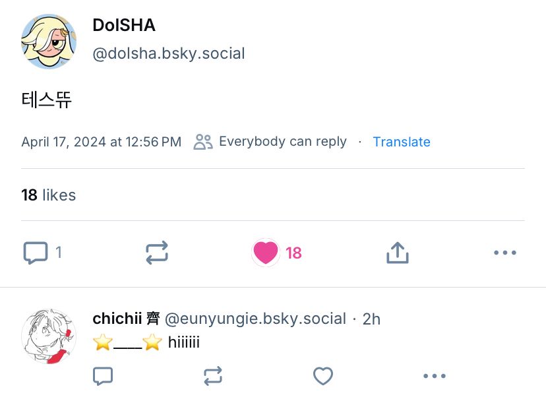The image size is (546, 405).
Task: Open DolSHA's profile avatar
Action: coord(49,42)
